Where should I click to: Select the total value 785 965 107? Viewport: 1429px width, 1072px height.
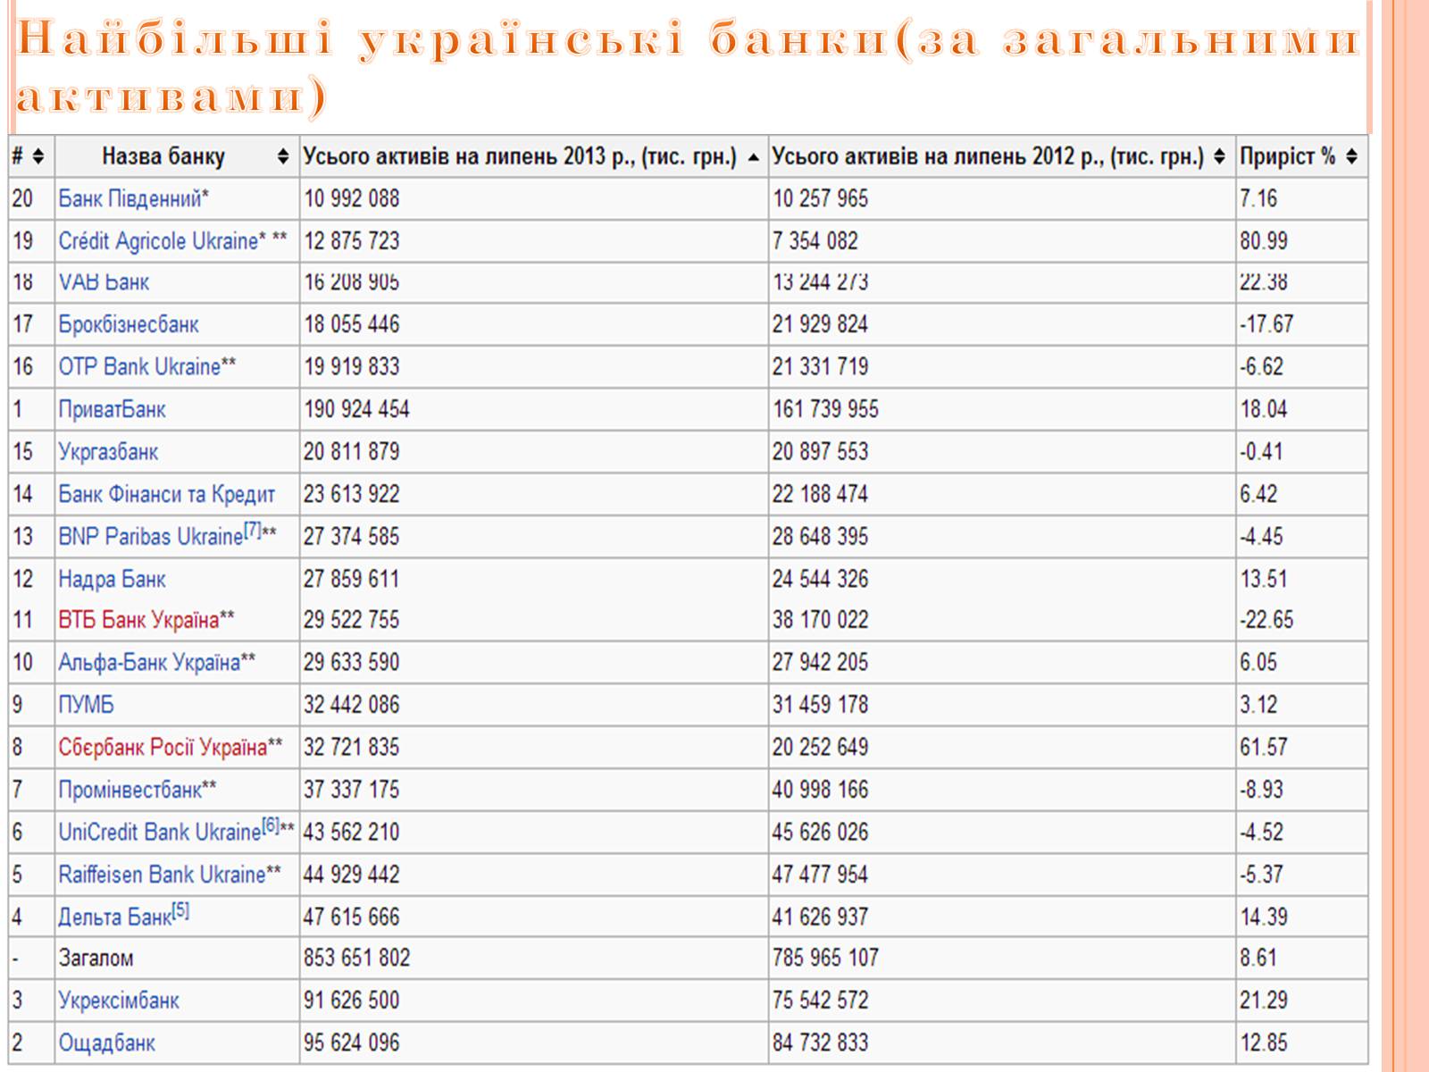(x=825, y=959)
